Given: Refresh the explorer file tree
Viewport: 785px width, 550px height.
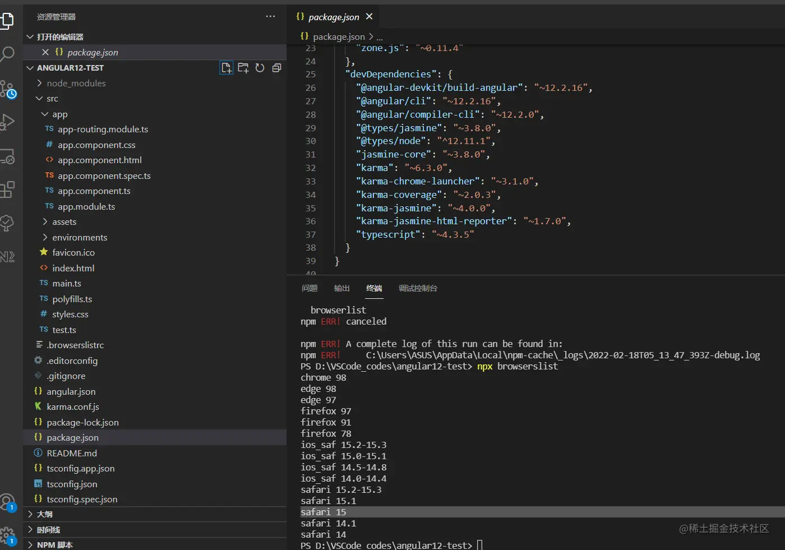Looking at the screenshot, I should tap(260, 68).
